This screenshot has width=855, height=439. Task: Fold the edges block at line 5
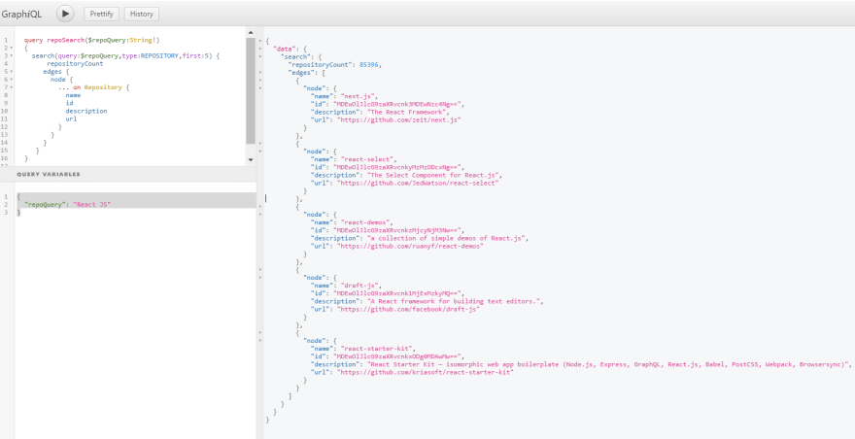(12, 72)
